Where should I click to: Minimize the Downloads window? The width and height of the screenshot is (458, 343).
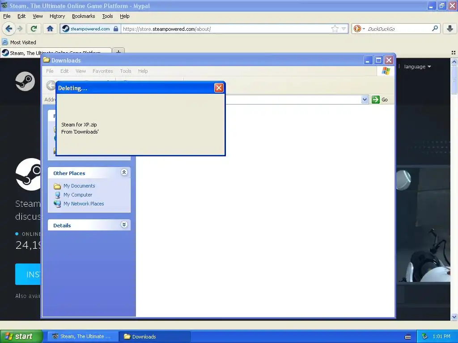pos(368,60)
